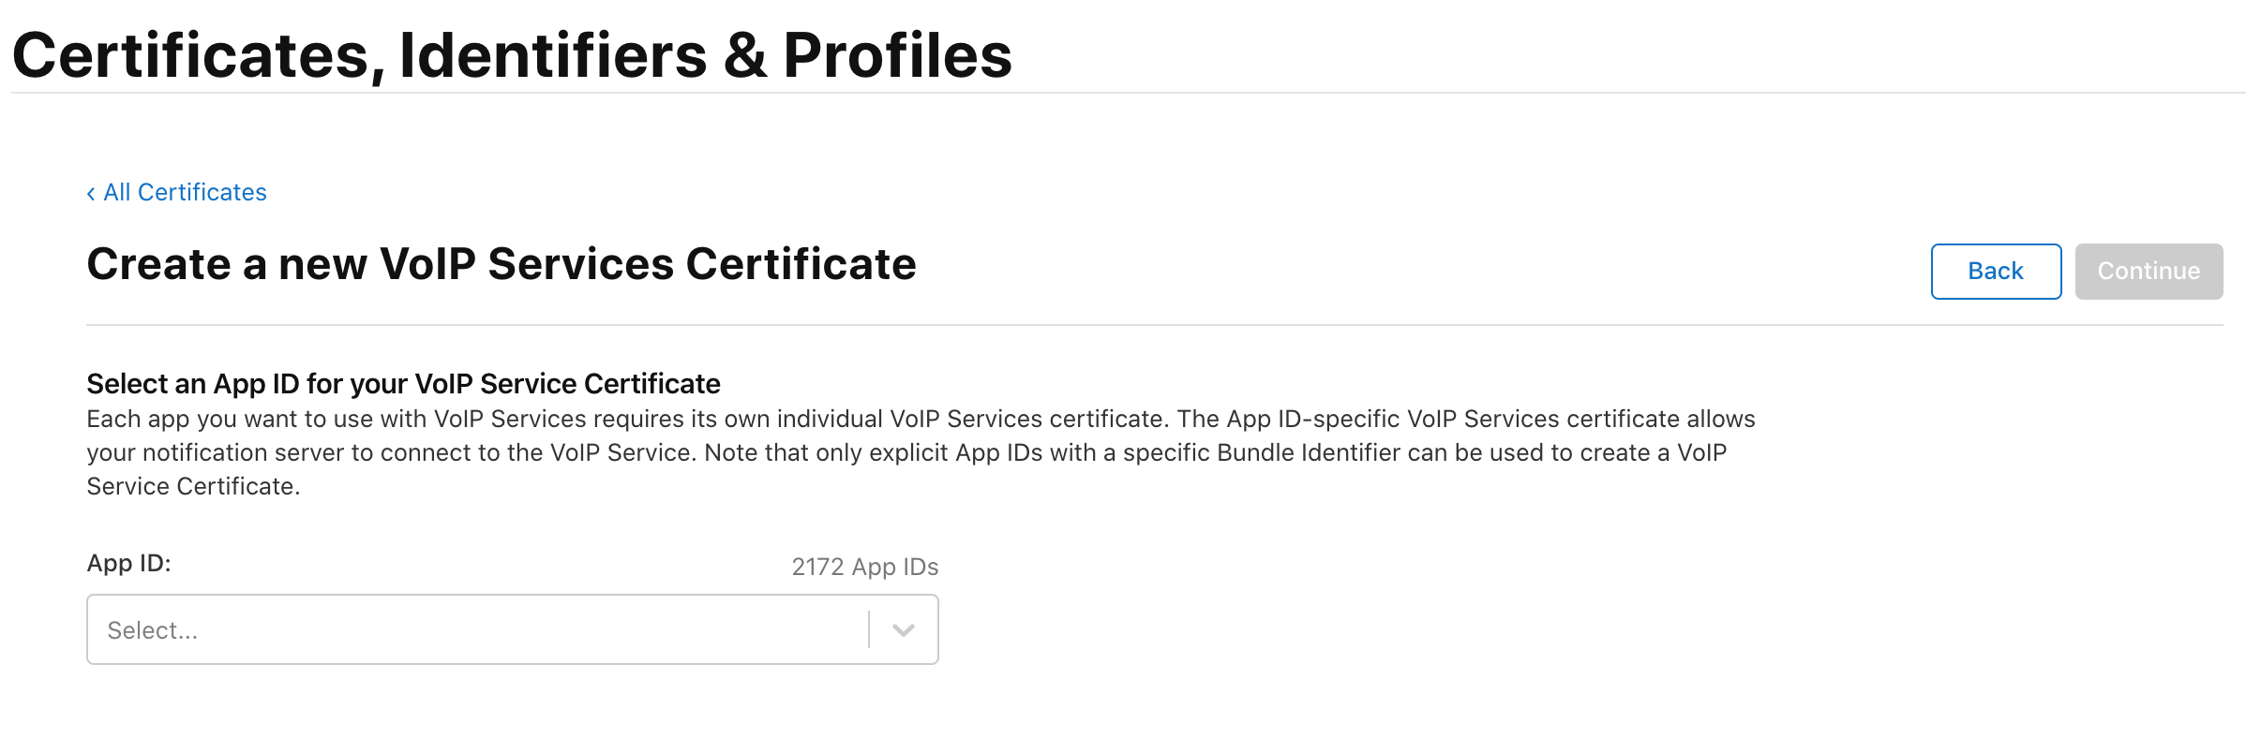Click the "App ID:" field label
Image resolution: width=2246 pixels, height=738 pixels.
pyautogui.click(x=128, y=563)
